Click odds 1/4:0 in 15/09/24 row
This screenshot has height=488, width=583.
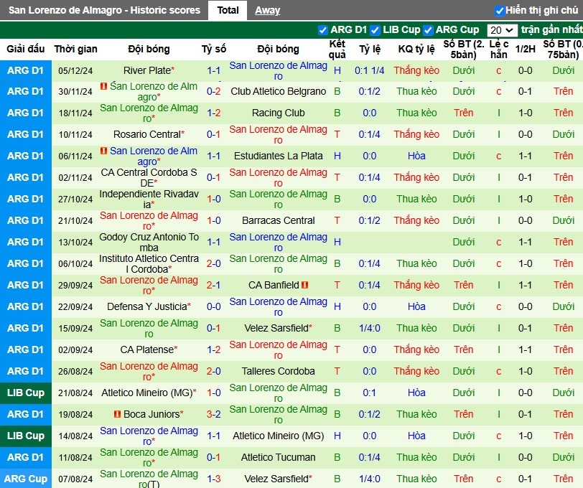point(369,328)
